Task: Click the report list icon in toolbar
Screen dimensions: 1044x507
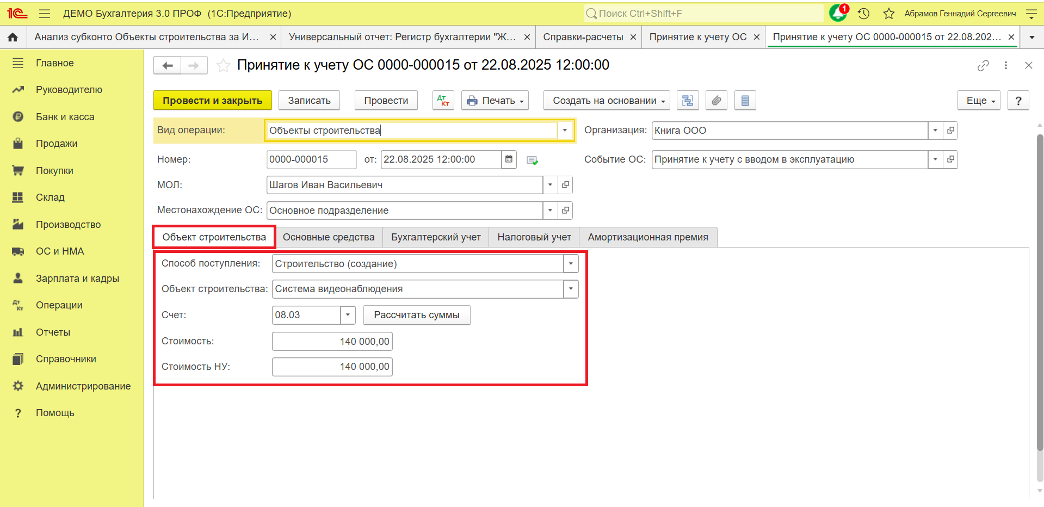Action: tap(745, 101)
